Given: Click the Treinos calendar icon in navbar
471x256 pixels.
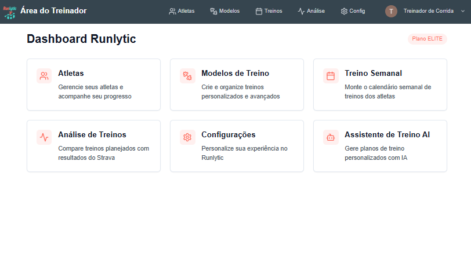Looking at the screenshot, I should click(x=259, y=12).
